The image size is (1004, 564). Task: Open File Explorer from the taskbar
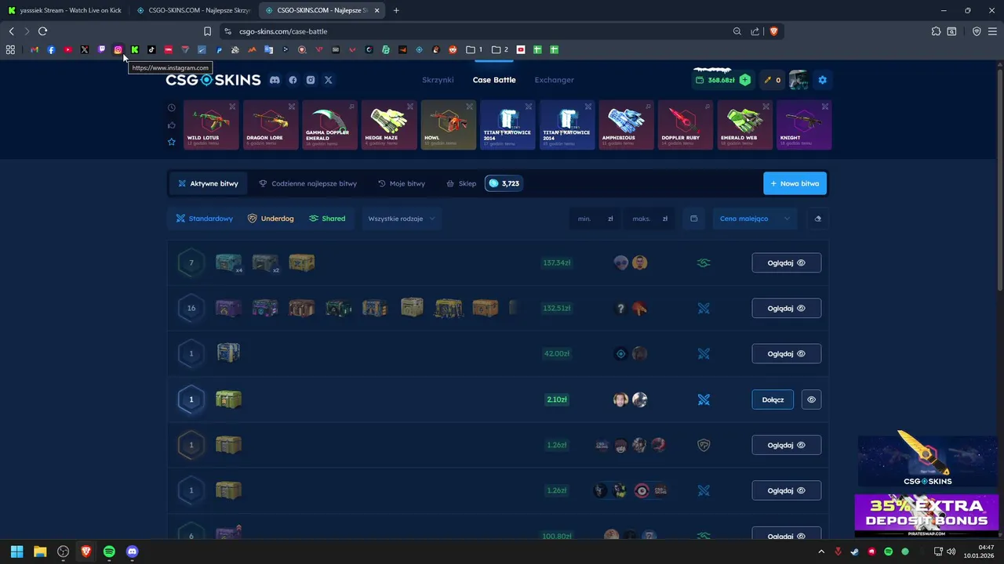(x=40, y=551)
